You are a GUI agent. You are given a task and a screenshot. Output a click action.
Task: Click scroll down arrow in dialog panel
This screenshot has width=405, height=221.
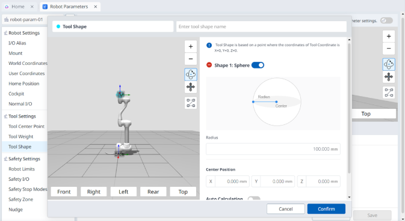(x=349, y=197)
